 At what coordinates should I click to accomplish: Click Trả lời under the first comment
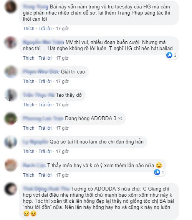point(45,28)
